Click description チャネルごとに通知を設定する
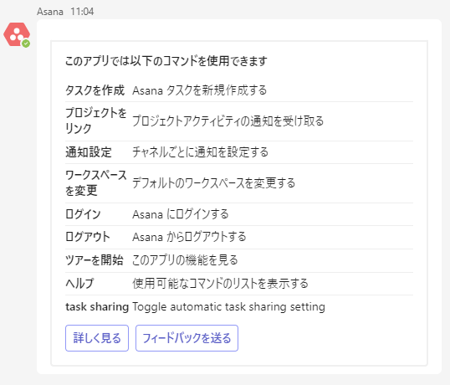Viewport: 450px width, 385px height. (x=200, y=152)
